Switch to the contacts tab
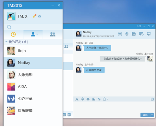This screenshot has width=156, height=127. coord(33,34)
